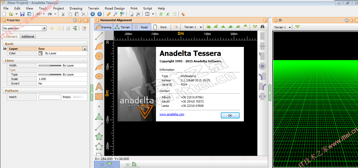
Task: Click the blue forward arrow icon
Action: (99, 14)
